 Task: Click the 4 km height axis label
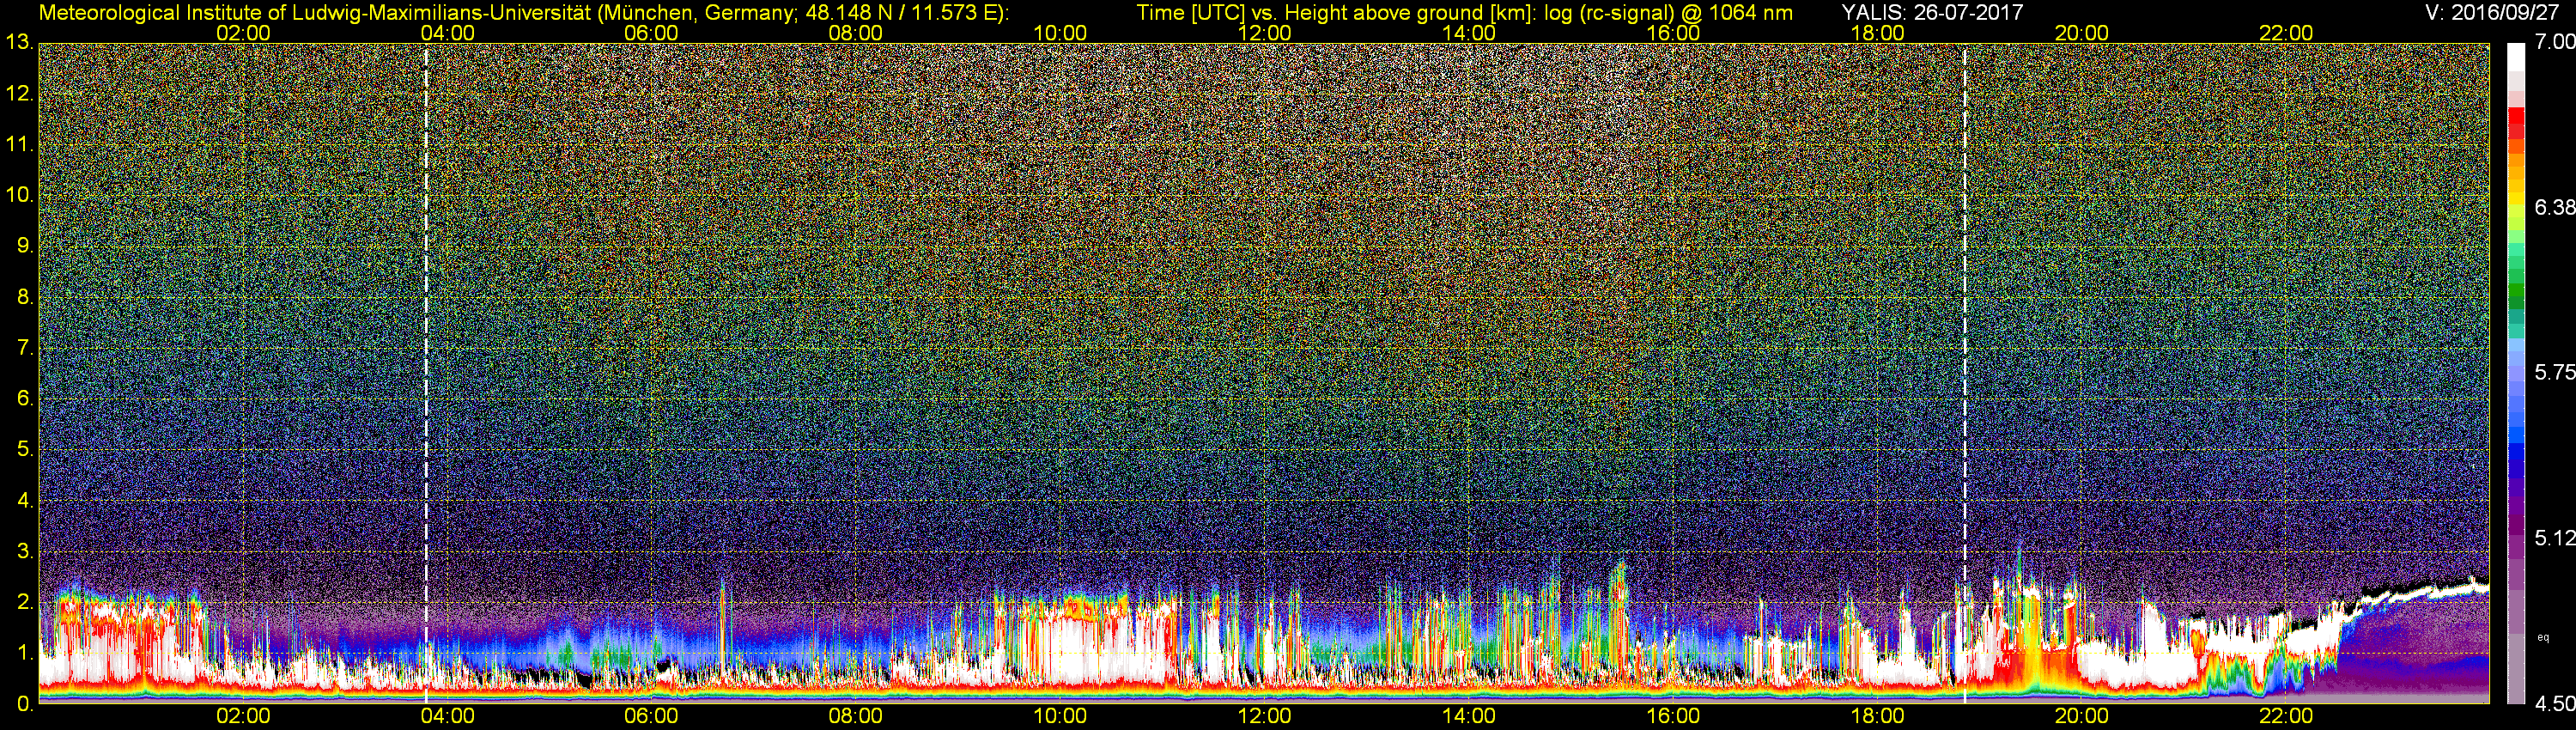(x=24, y=500)
